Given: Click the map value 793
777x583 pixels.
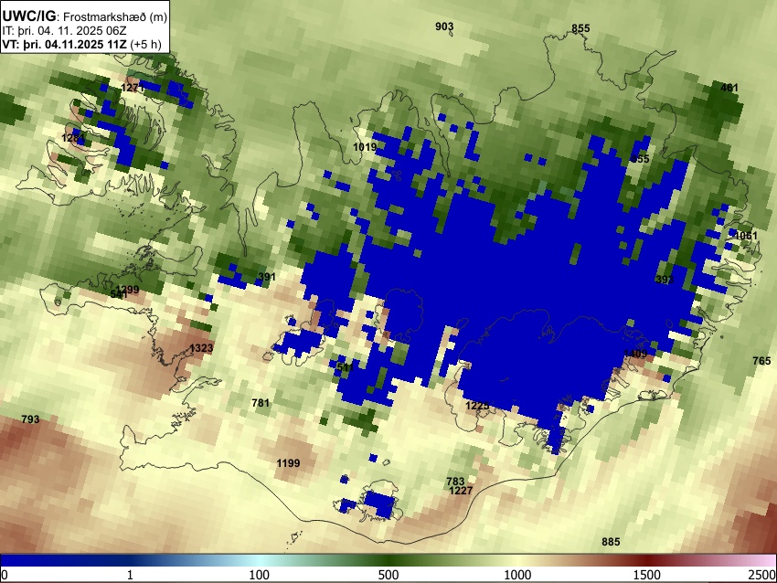Looking at the screenshot, I should (30, 419).
